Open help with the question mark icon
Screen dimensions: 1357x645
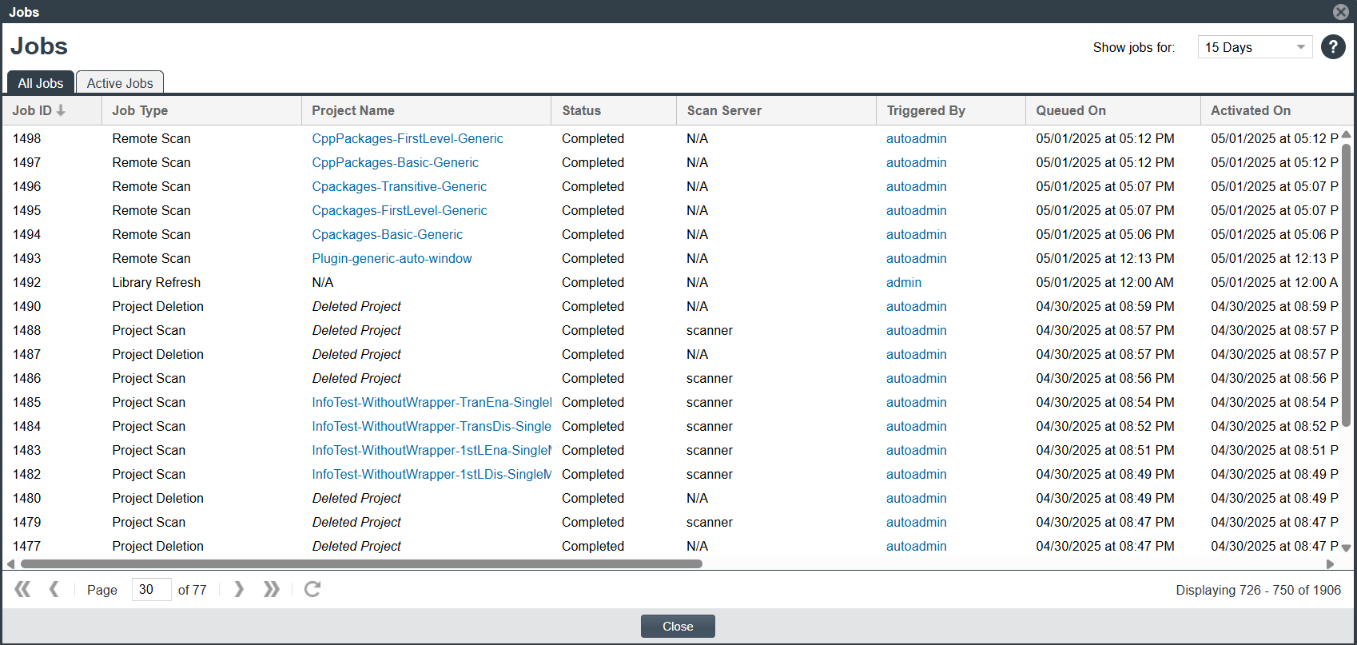coord(1332,47)
